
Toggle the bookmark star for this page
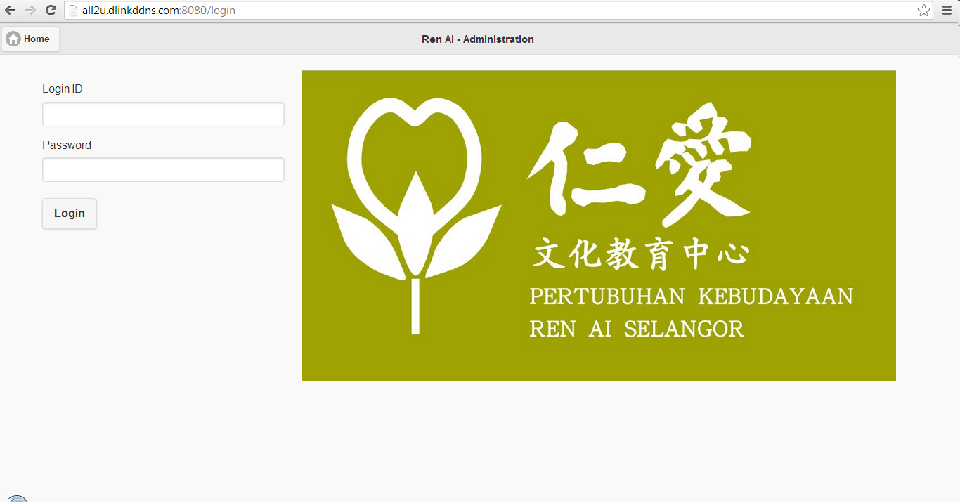pyautogui.click(x=923, y=10)
